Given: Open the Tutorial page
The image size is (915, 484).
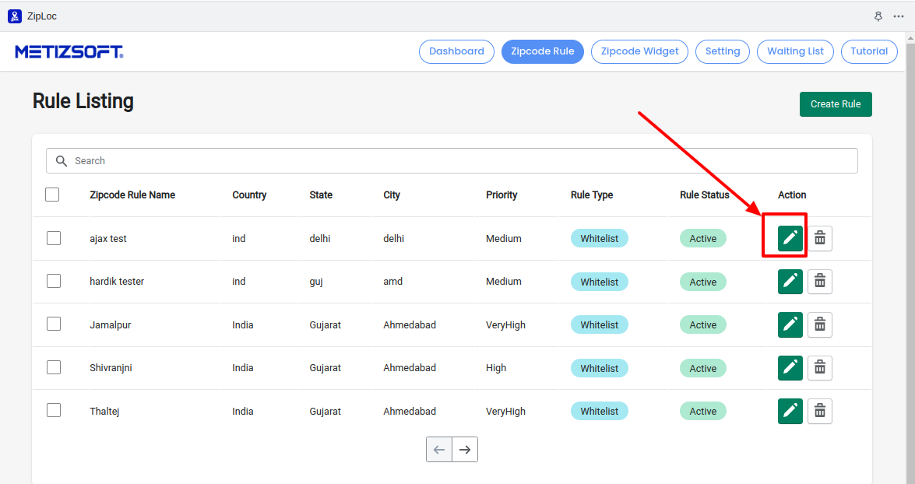Looking at the screenshot, I should [869, 51].
